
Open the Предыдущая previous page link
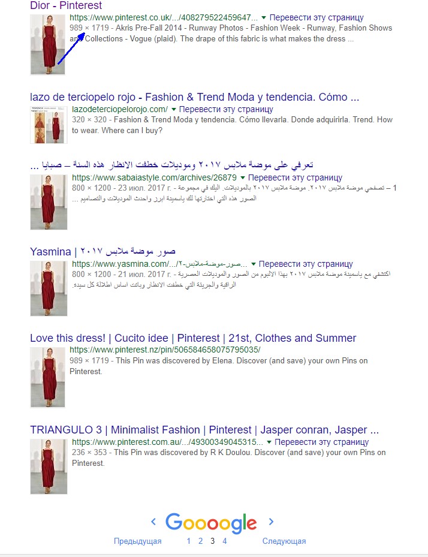coord(137,541)
